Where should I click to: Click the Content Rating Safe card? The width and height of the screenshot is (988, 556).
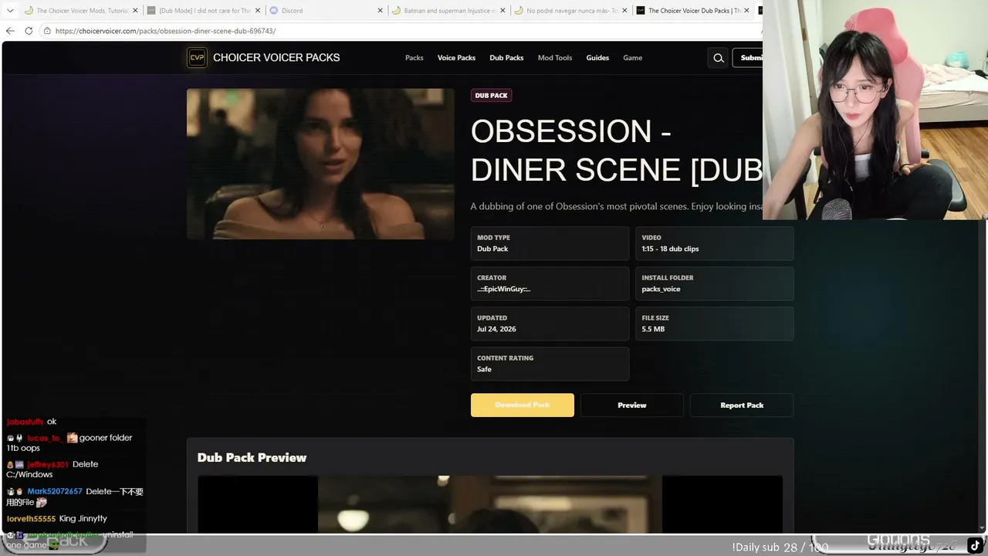550,364
